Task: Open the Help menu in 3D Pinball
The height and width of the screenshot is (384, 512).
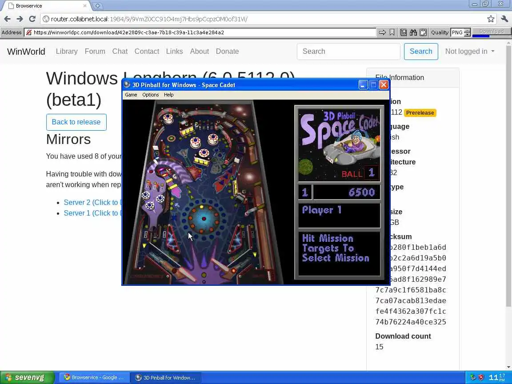Action: [169, 95]
